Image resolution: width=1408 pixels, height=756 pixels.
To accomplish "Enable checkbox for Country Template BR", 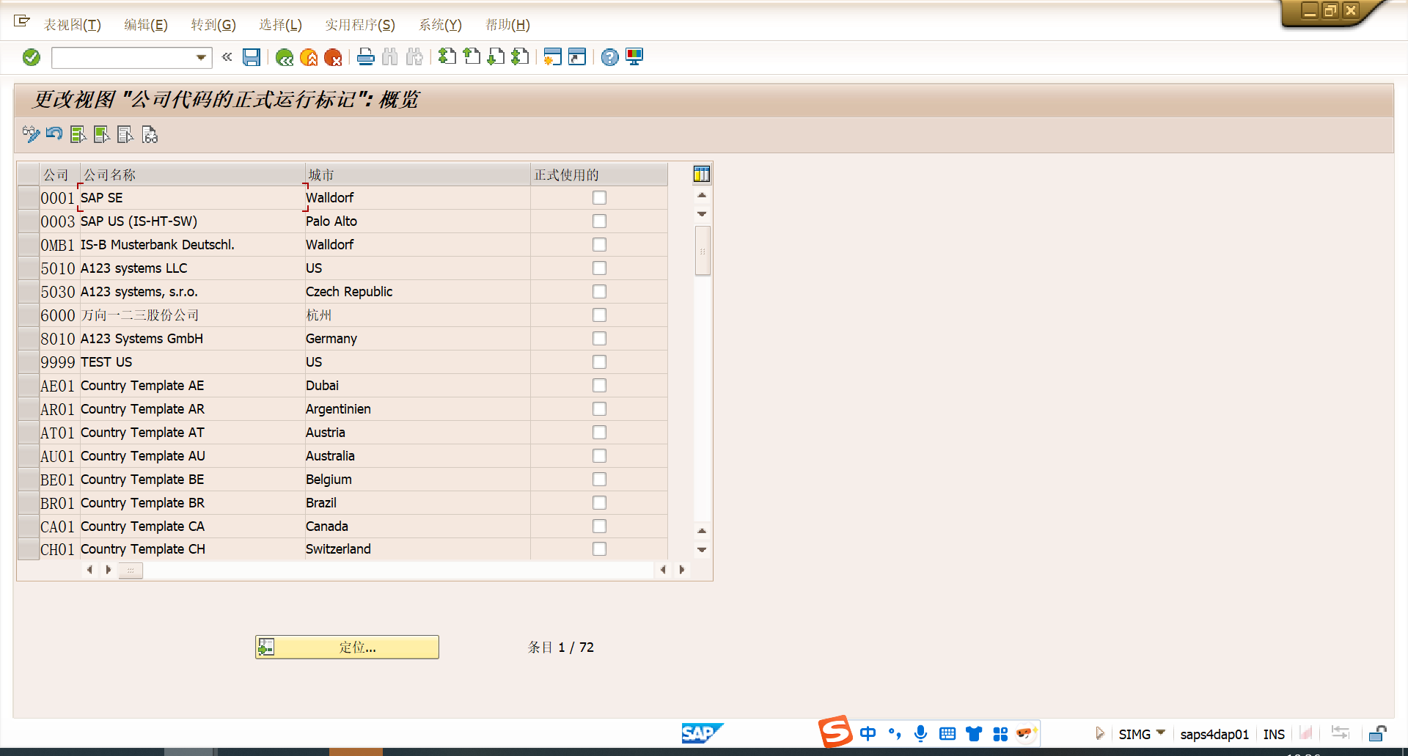I will point(599,503).
